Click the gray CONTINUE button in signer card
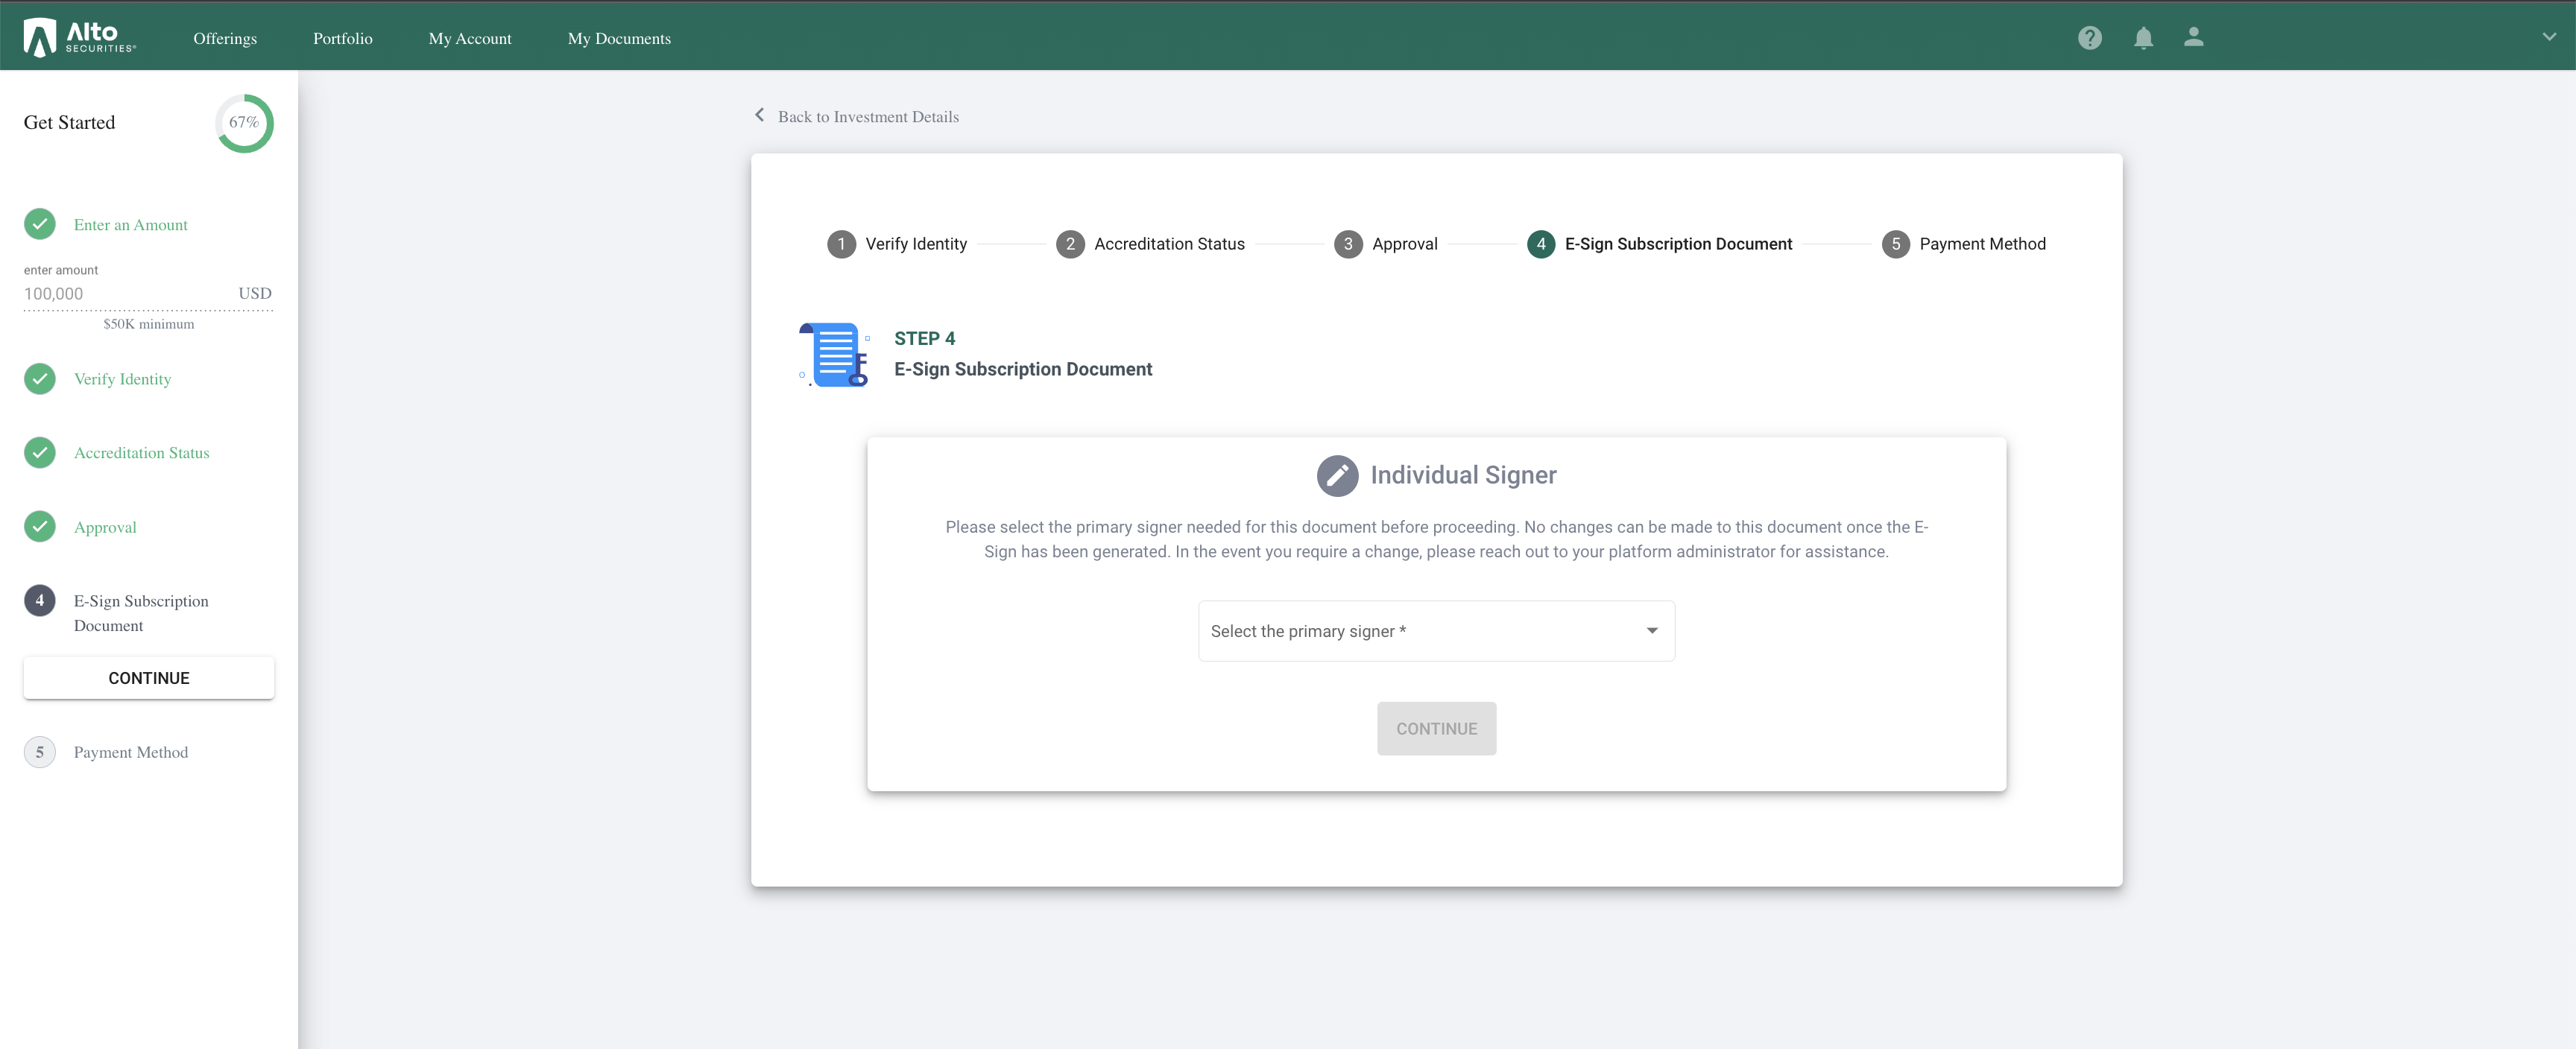The image size is (2576, 1049). [1436, 729]
